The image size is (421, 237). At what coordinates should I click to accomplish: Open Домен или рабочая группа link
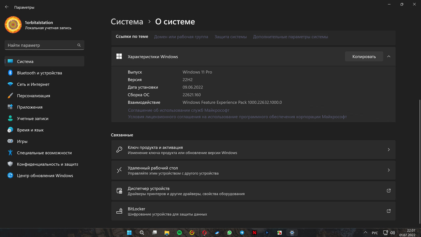181,37
